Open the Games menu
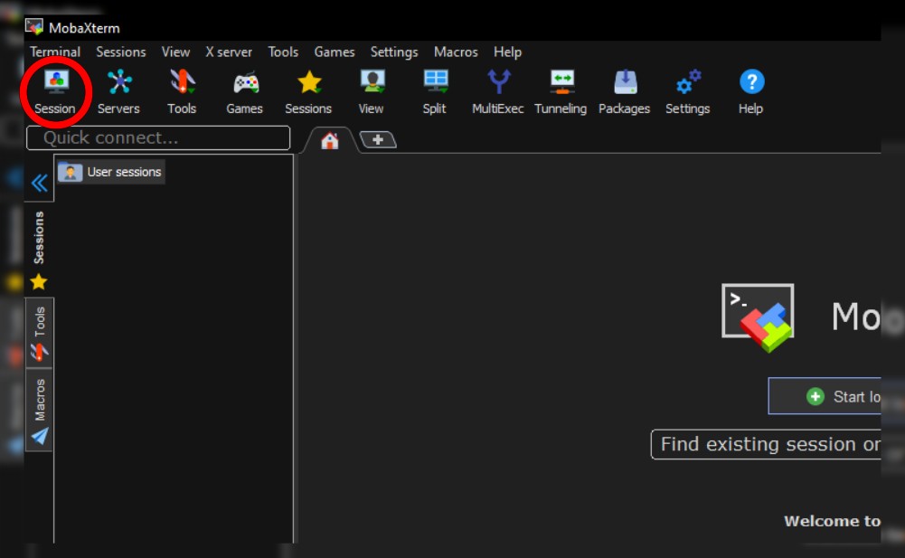This screenshot has height=558, width=905. [x=335, y=52]
